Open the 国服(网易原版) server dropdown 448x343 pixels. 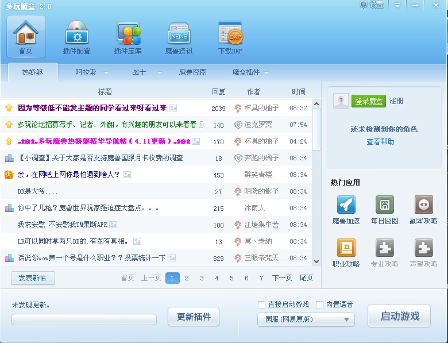306,319
